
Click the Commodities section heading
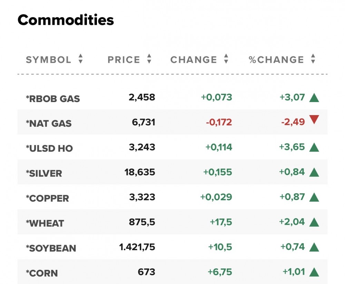(66, 20)
